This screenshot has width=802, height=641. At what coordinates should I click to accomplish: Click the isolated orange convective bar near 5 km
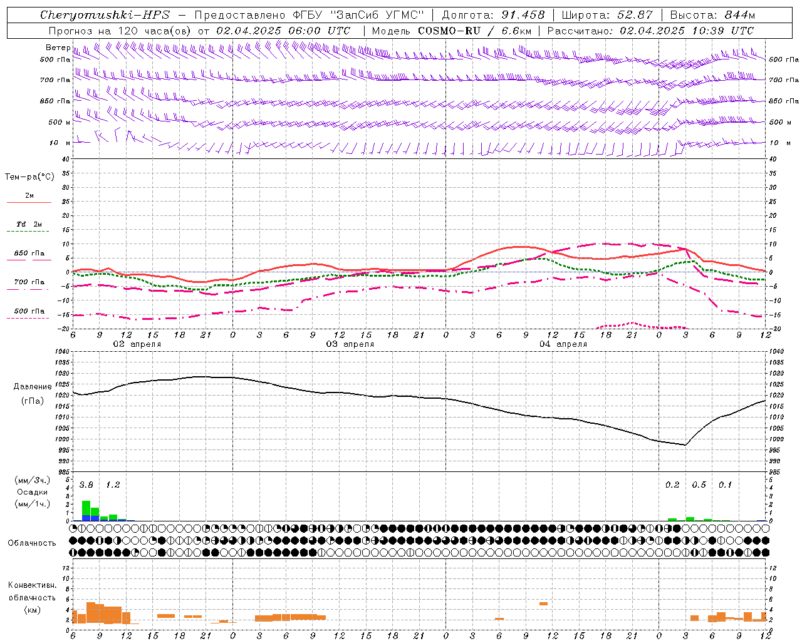(543, 603)
